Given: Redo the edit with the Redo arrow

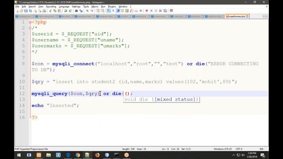Looking at the screenshot, I should pos(70,11).
